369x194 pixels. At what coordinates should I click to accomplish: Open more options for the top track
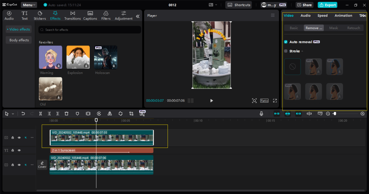coord(32,137)
